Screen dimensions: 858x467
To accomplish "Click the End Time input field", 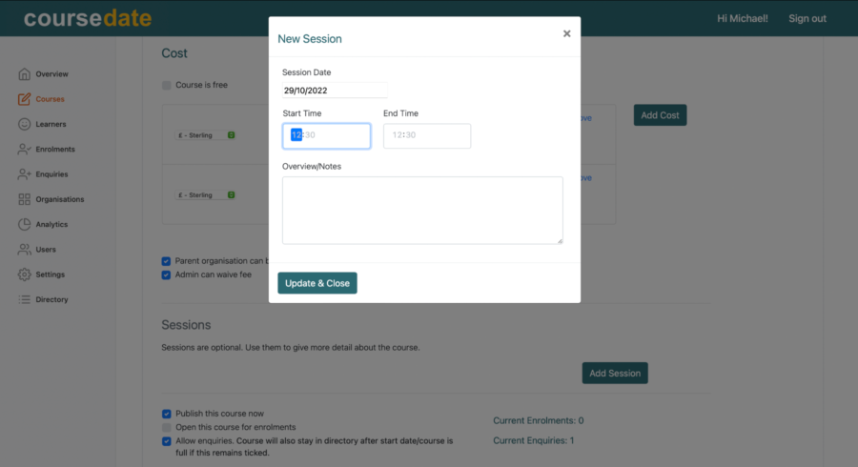I will tap(426, 136).
